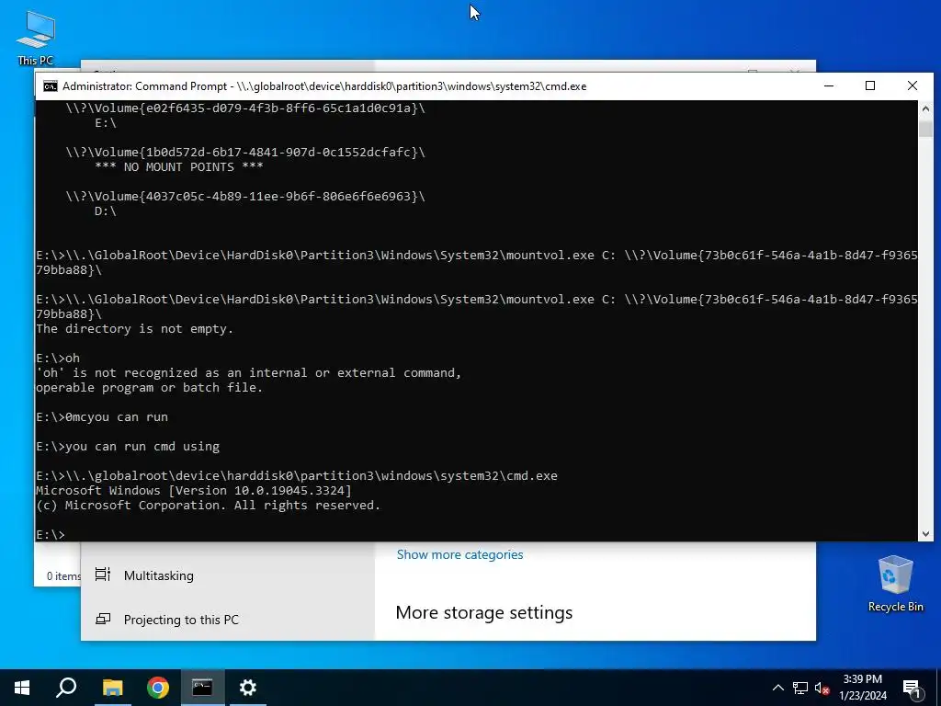This screenshot has width=941, height=706.
Task: Open taskbar Search
Action: click(66, 688)
